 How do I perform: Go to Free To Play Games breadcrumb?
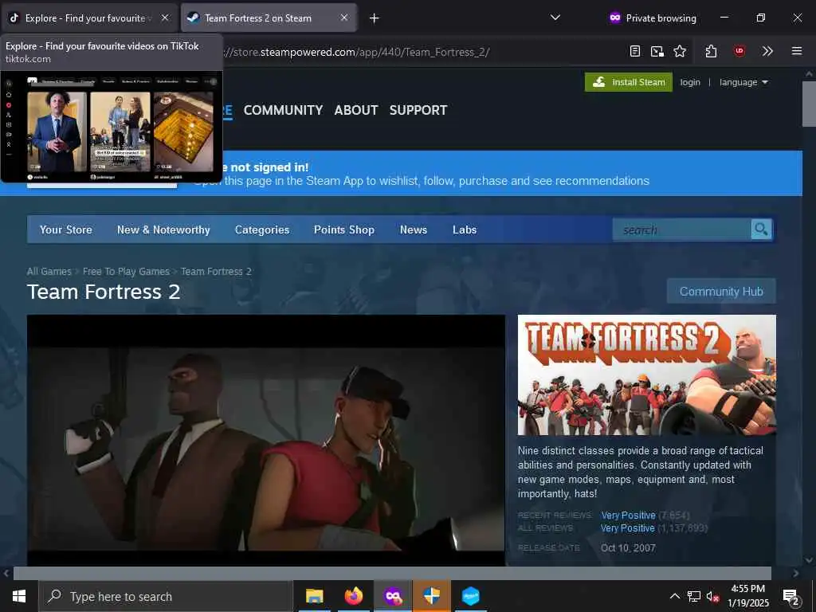click(x=126, y=271)
